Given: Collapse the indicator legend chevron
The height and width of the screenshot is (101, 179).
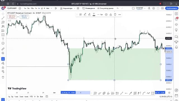Looking at the screenshot, I should 9,20.
